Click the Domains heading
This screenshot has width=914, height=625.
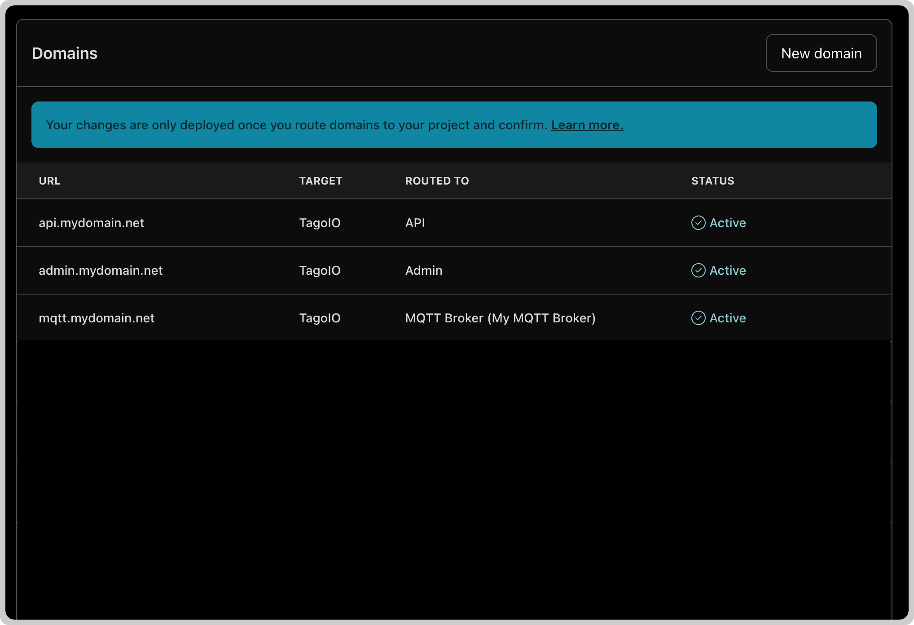pos(65,53)
